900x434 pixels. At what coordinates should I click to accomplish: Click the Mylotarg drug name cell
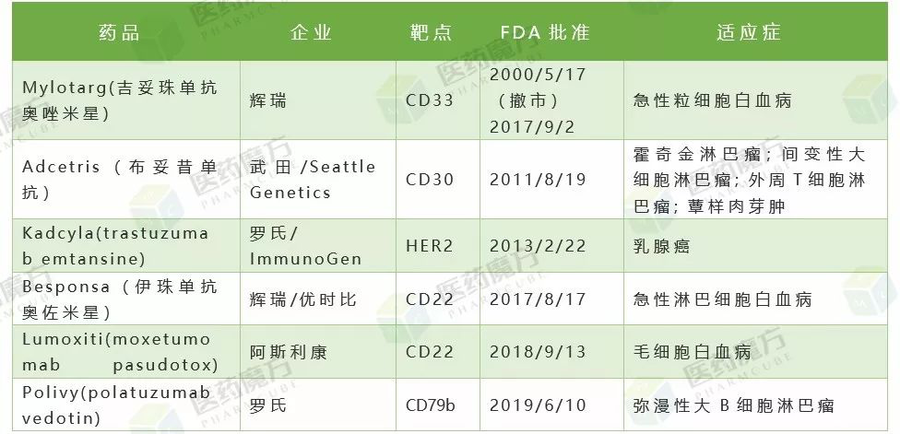125,100
